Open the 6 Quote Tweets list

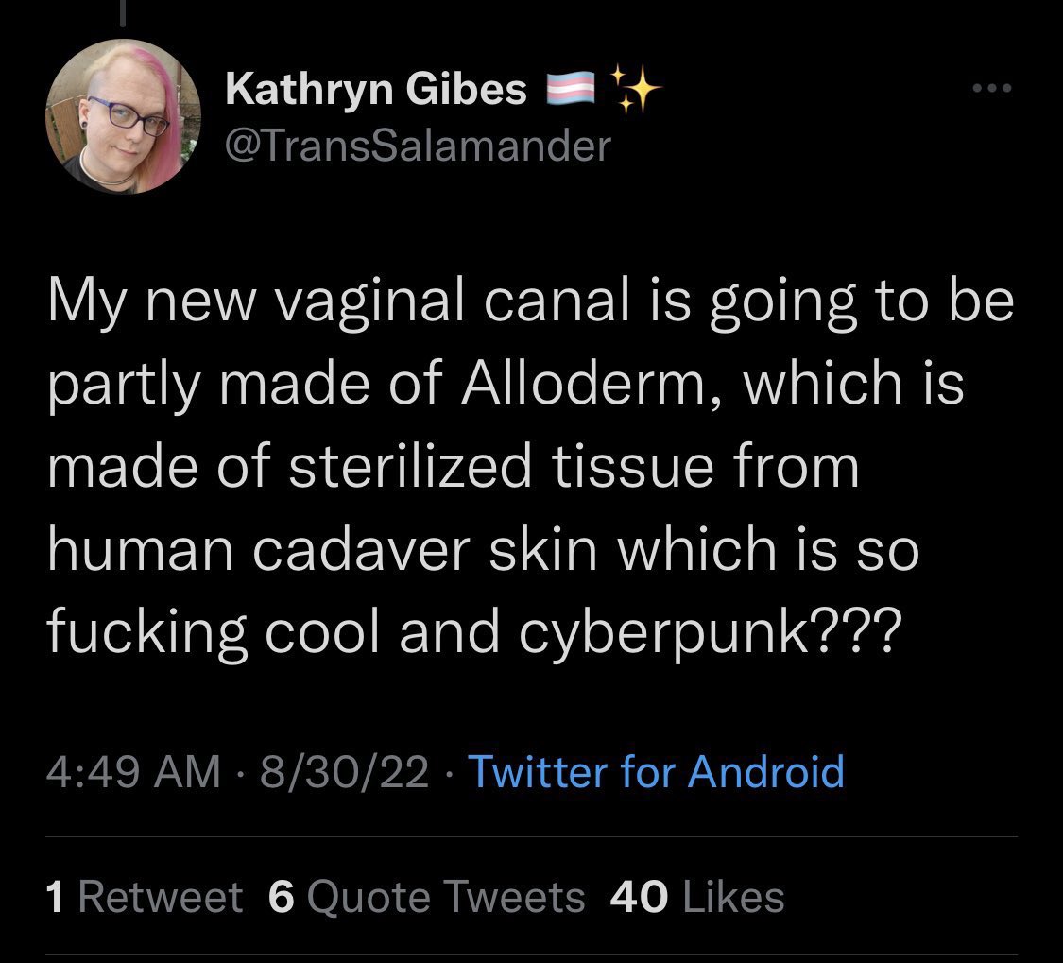pos(427,896)
